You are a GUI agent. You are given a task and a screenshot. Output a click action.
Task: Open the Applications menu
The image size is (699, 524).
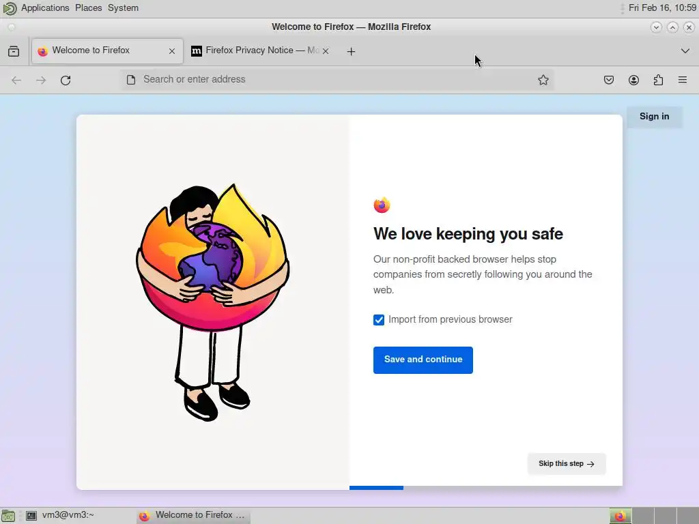tap(45, 8)
